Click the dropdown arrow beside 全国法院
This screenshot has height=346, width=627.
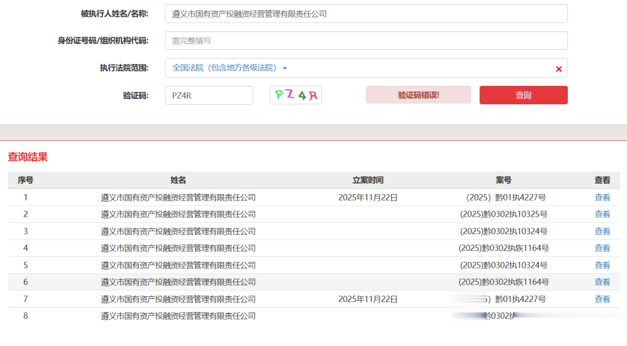[x=285, y=68]
